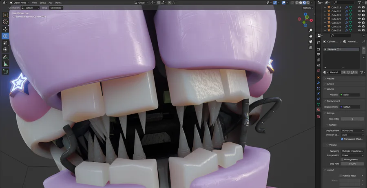Image resolution: width=367 pixels, height=188 pixels.
Task: Open the Sampling Multiple Importance dropdown
Action: pos(352,151)
